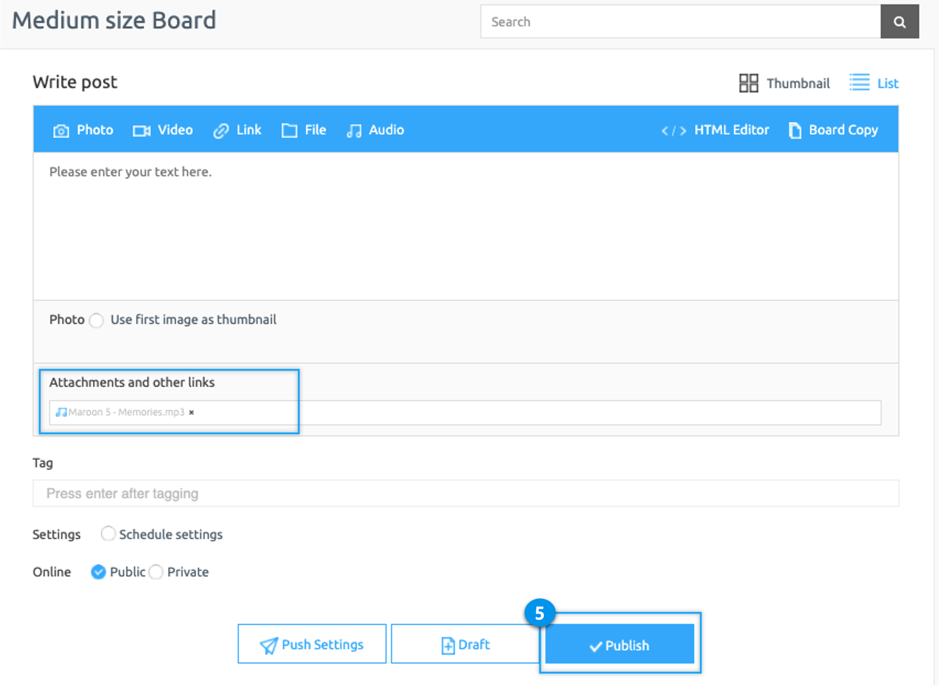This screenshot has width=939, height=685.
Task: Click the Publish button
Action: pyautogui.click(x=619, y=645)
